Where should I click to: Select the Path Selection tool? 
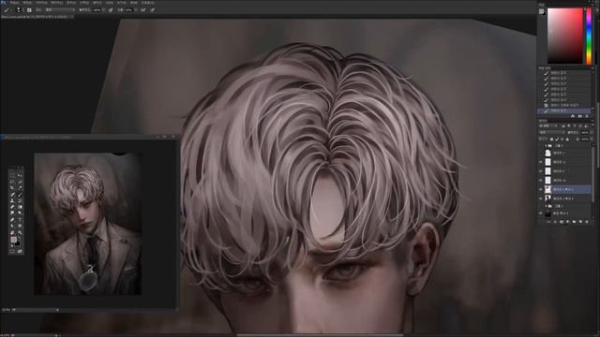tap(12, 226)
